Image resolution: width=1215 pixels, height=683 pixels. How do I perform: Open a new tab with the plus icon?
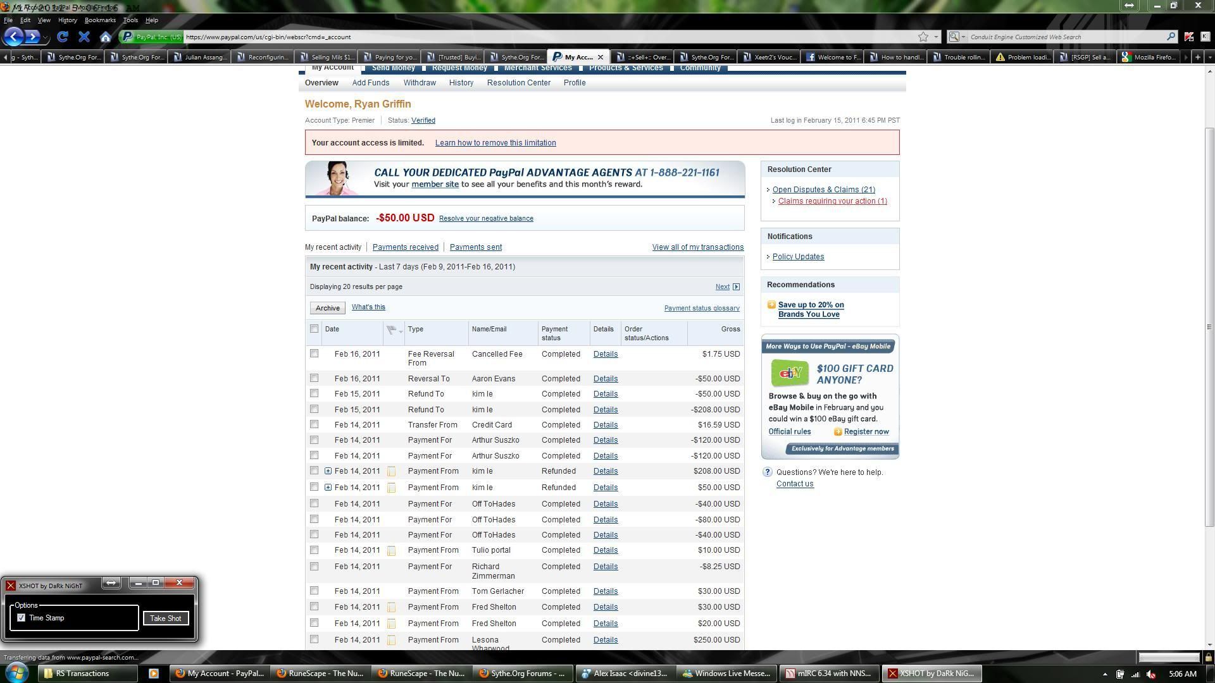click(1197, 57)
